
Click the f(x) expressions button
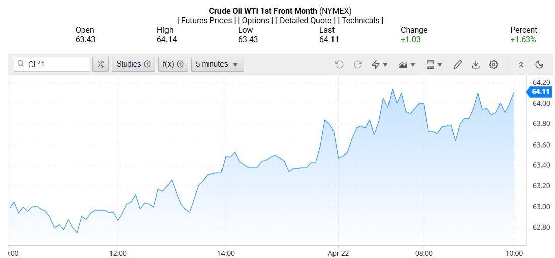point(173,64)
